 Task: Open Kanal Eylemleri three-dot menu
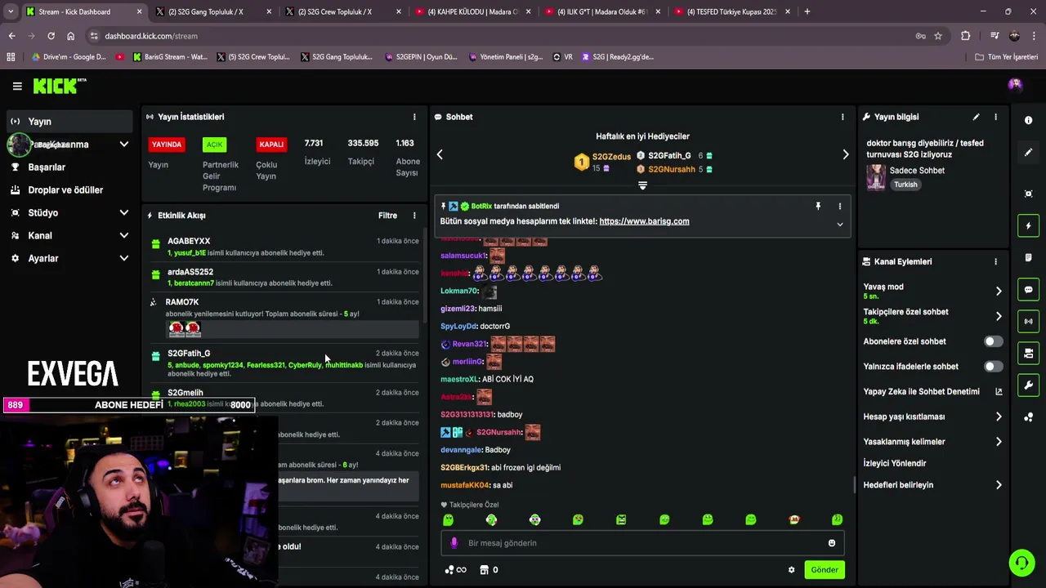[995, 261]
